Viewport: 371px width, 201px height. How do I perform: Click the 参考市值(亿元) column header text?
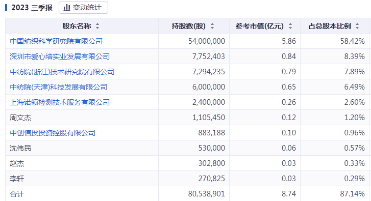pyautogui.click(x=260, y=26)
